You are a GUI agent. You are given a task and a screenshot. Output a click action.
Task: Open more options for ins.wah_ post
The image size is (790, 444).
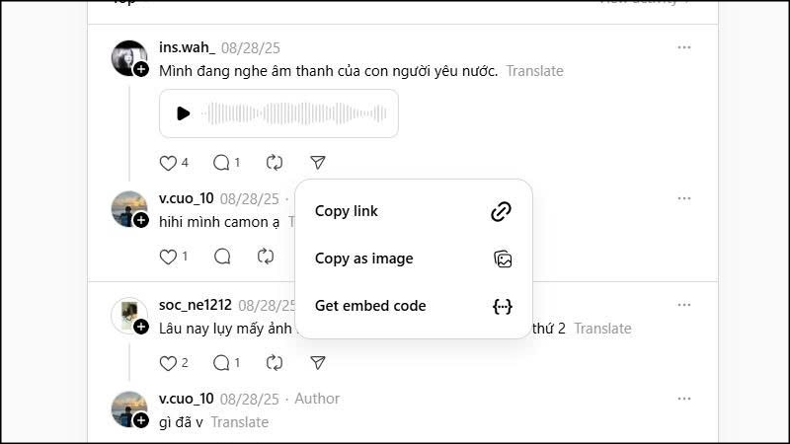[684, 47]
